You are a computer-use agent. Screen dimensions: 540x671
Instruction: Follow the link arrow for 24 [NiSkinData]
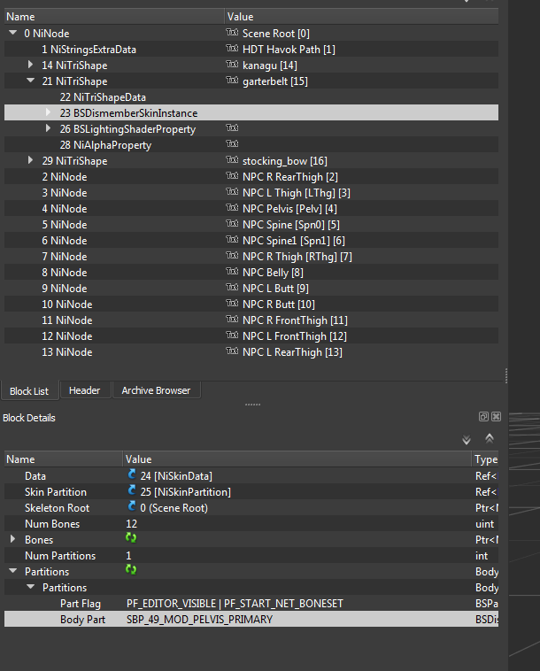tap(132, 474)
